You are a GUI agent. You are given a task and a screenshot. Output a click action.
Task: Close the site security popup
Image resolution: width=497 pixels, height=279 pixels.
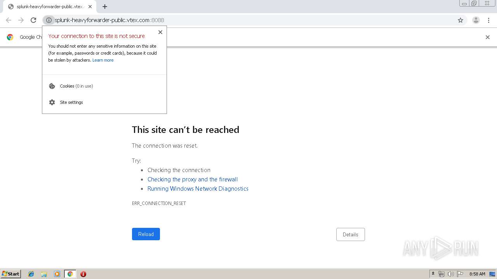tap(160, 32)
